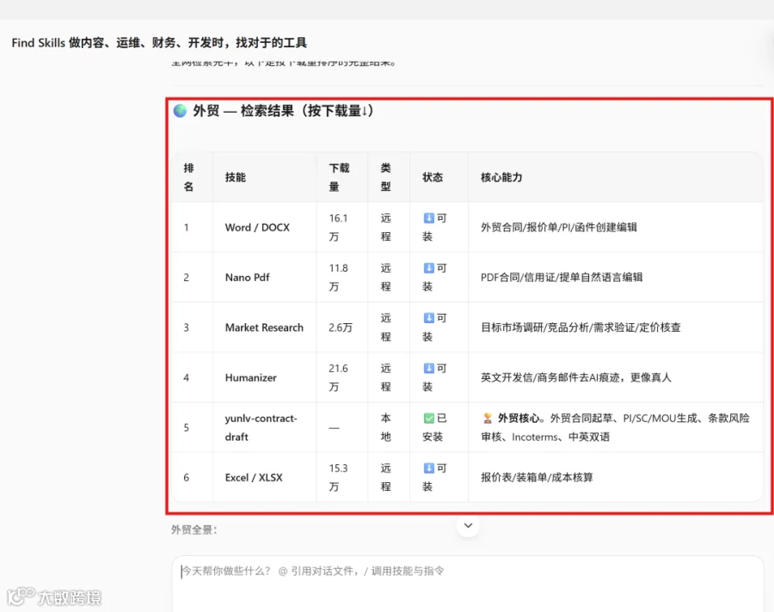
Task: Click the Find Skills page title
Action: 159,43
